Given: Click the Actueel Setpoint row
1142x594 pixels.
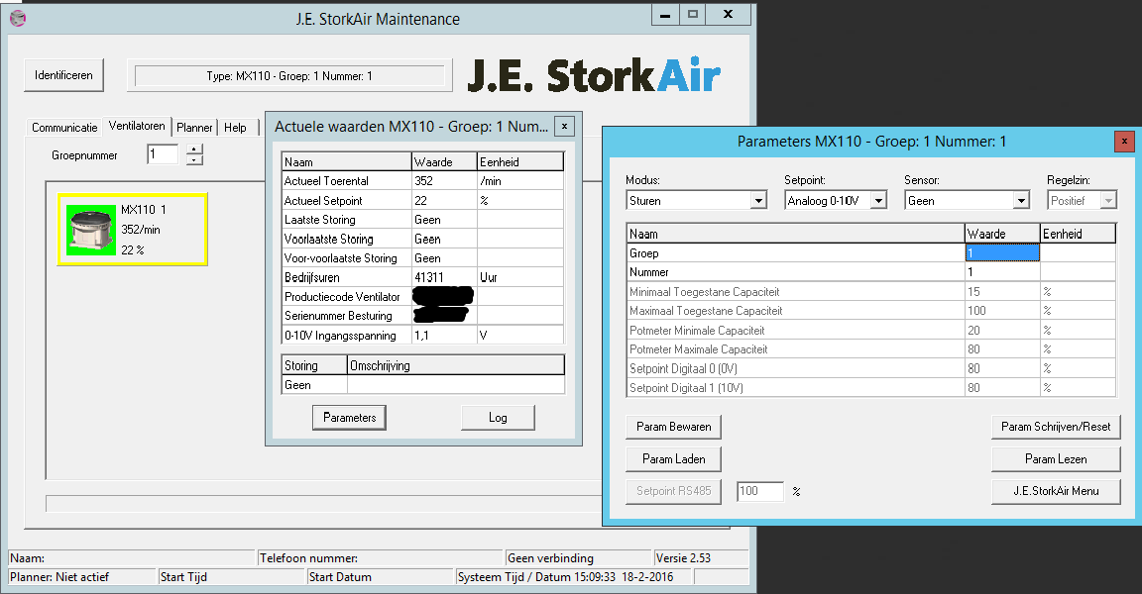Looking at the screenshot, I should [422, 200].
